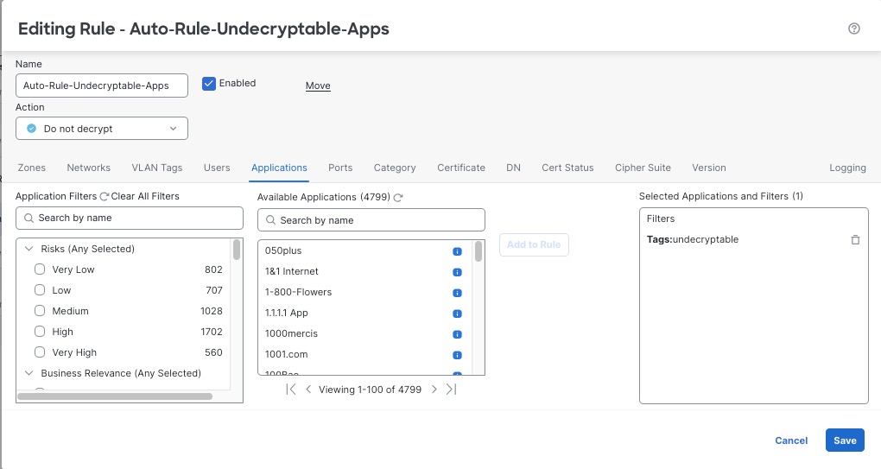Show info for the 050plus application
The width and height of the screenshot is (881, 469).
pyautogui.click(x=458, y=251)
